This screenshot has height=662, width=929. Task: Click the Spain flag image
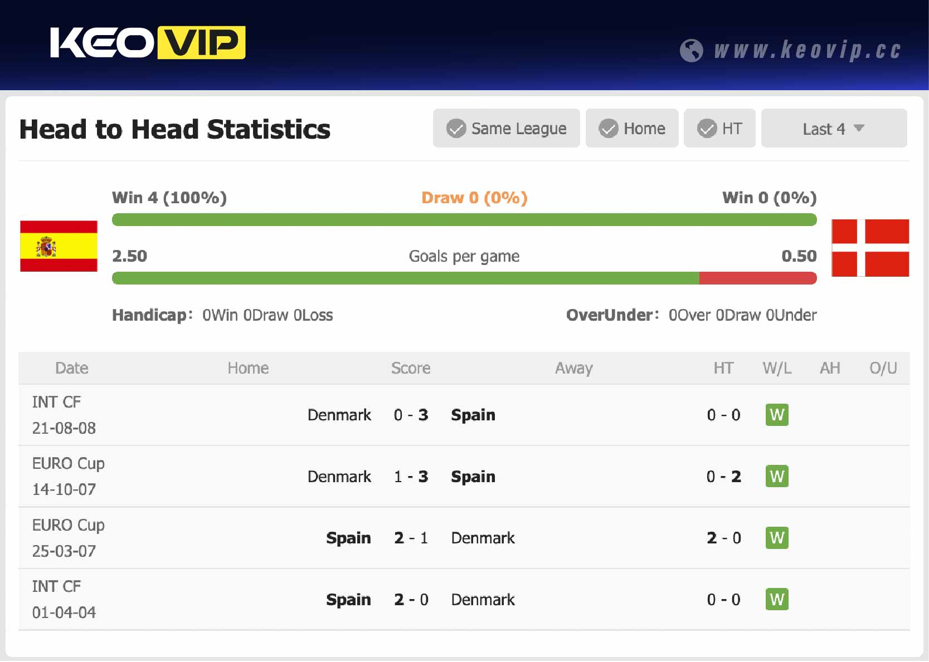[59, 246]
